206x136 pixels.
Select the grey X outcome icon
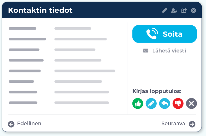coord(191,103)
